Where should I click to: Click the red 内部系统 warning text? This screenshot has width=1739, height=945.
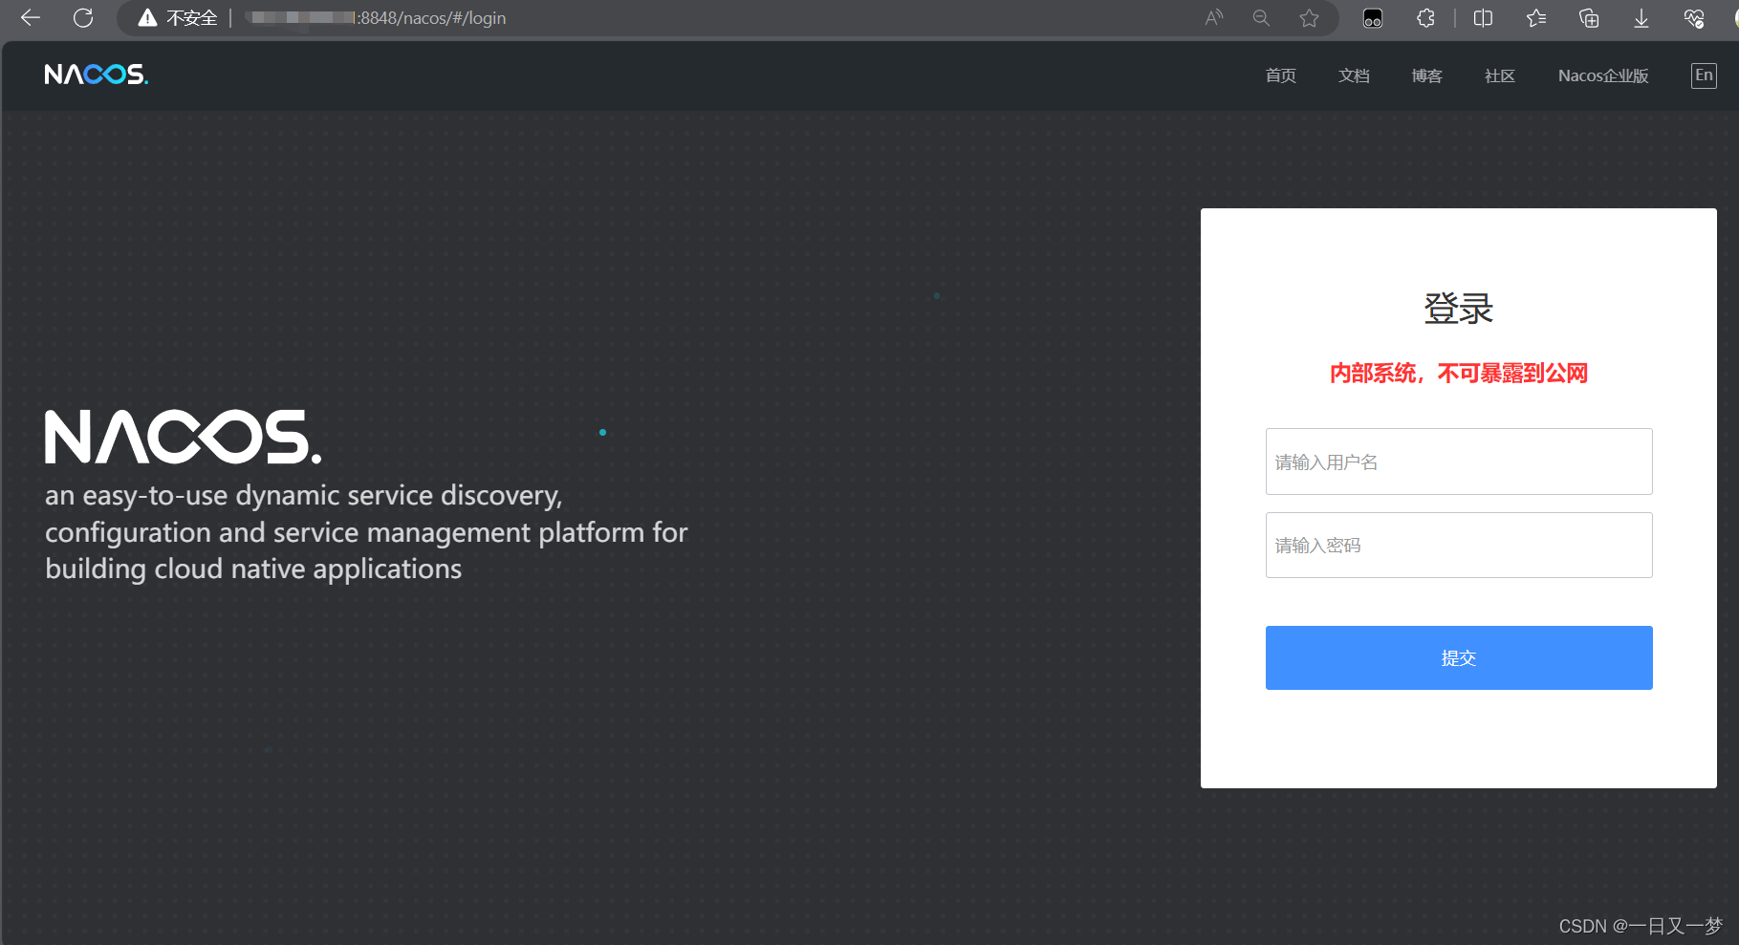click(x=1459, y=374)
